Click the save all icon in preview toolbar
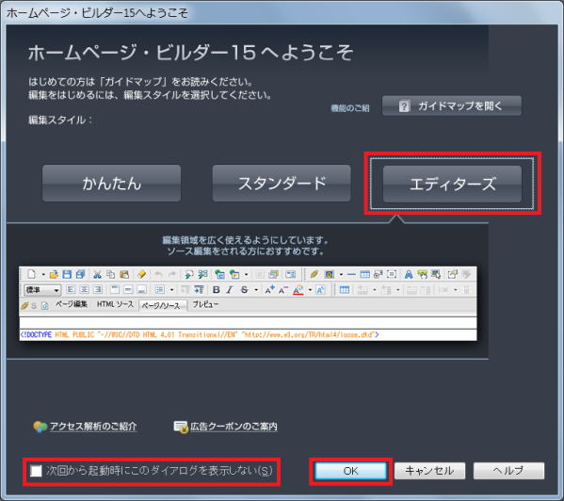The image size is (564, 501). (81, 275)
